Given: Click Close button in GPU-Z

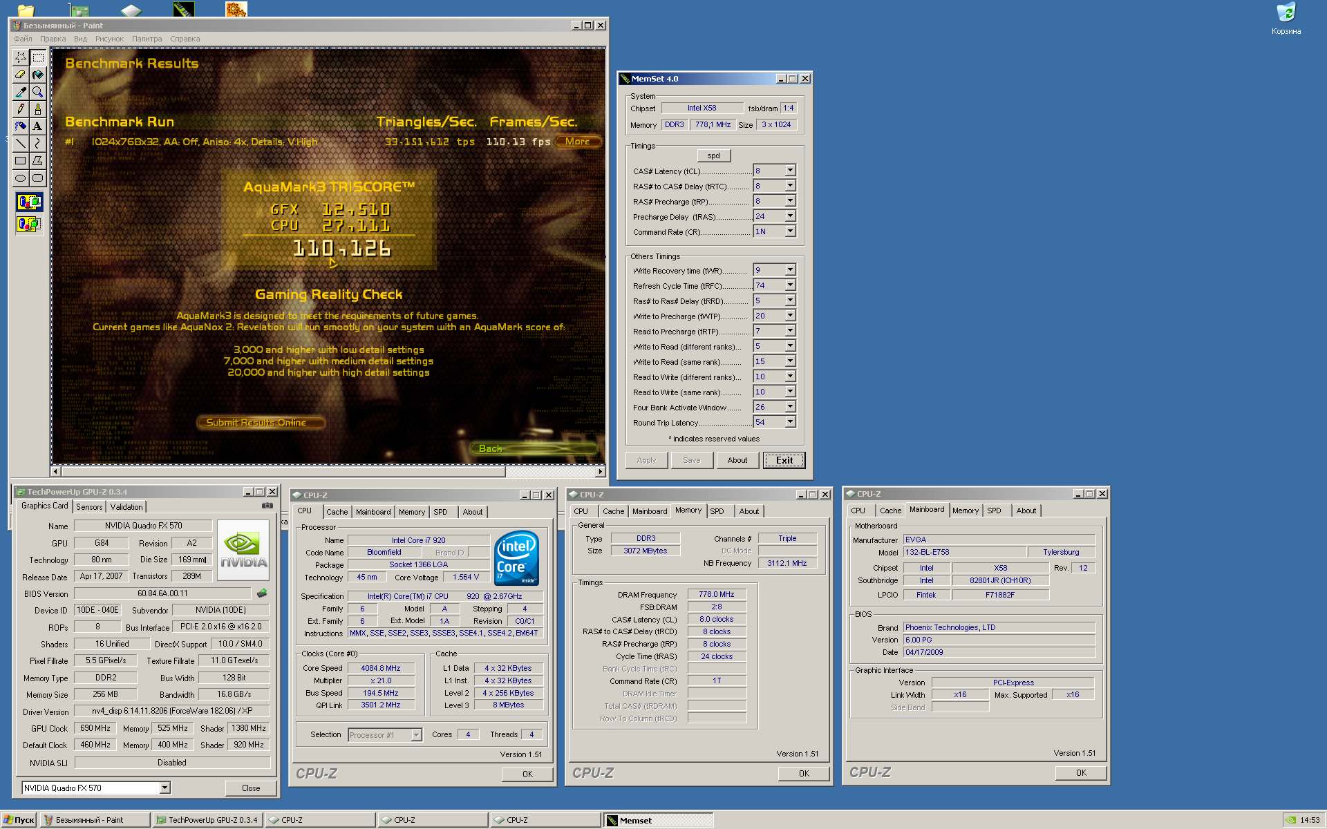Looking at the screenshot, I should [x=251, y=788].
